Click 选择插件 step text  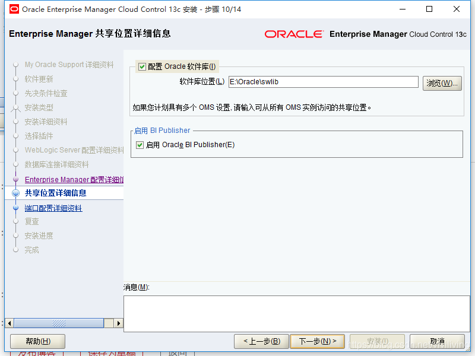click(x=39, y=136)
